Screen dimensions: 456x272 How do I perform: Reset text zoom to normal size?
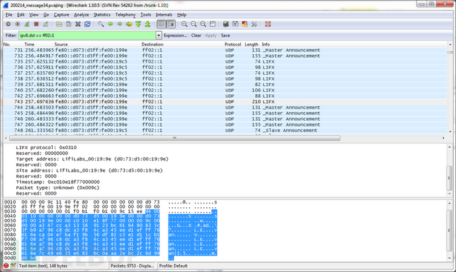(203, 24)
